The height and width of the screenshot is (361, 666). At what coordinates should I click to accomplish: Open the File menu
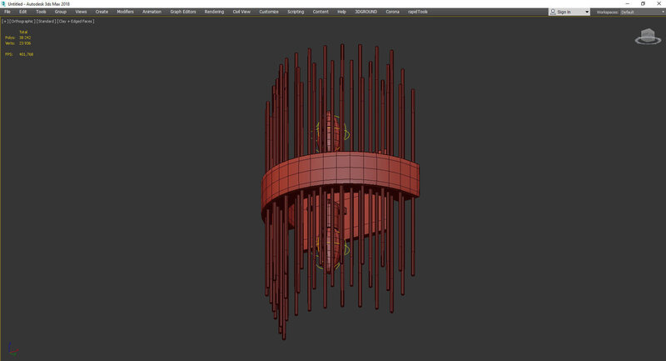7,13
